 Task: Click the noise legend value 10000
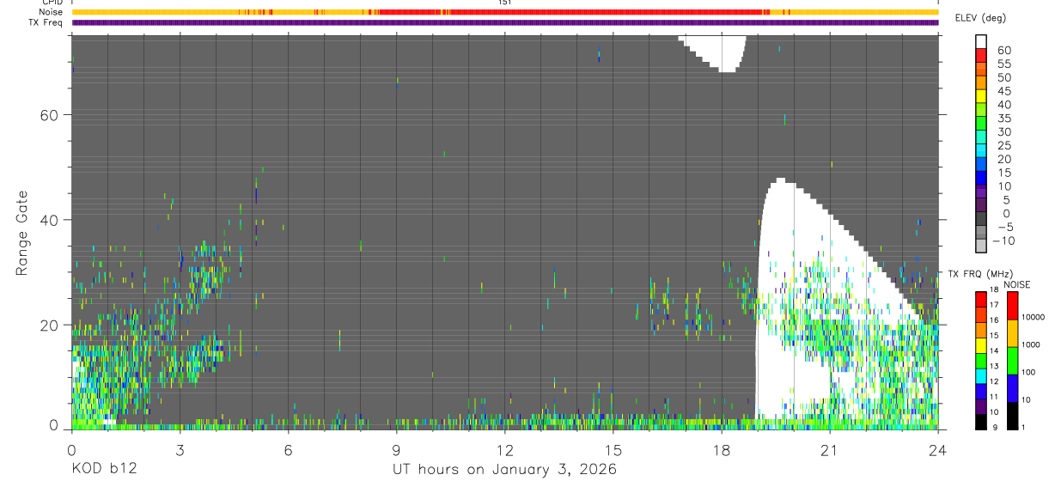pyautogui.click(x=1032, y=317)
